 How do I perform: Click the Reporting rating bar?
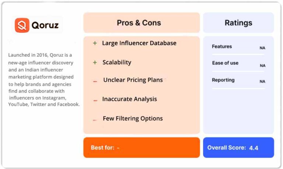click(238, 88)
